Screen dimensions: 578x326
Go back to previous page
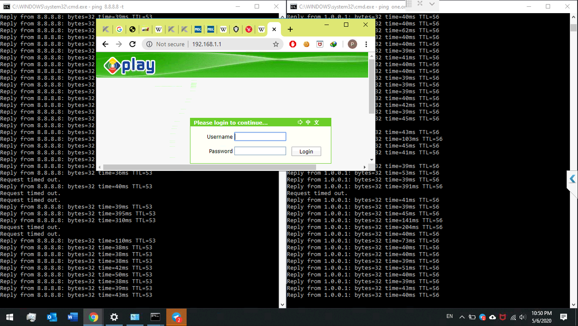[105, 44]
